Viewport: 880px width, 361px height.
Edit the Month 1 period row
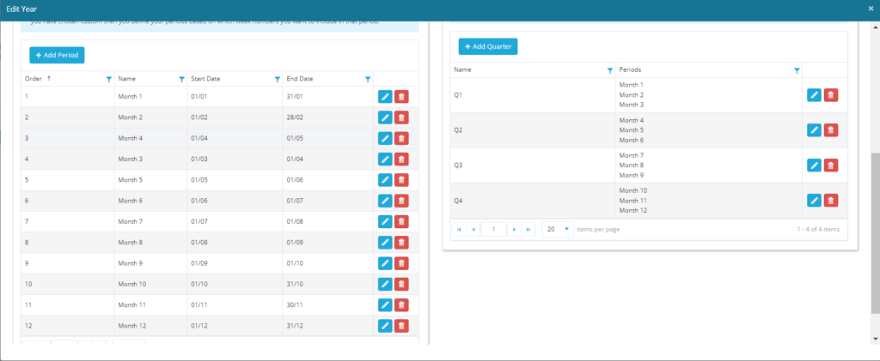[x=384, y=97]
